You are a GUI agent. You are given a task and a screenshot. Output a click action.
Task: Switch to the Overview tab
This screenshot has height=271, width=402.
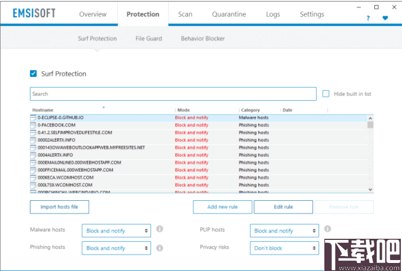tap(93, 14)
